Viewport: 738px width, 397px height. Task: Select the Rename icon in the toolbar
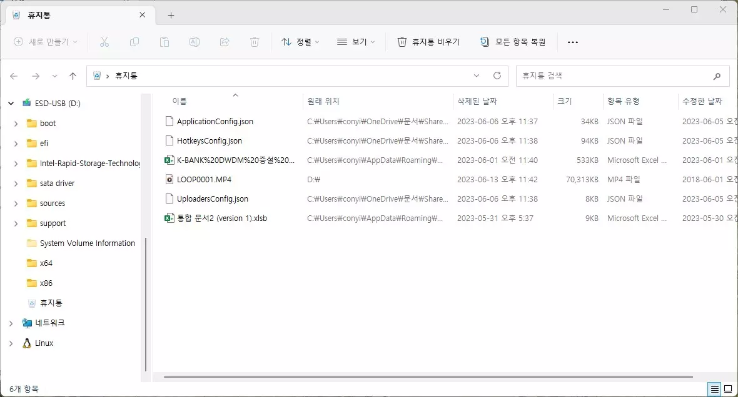tap(194, 42)
